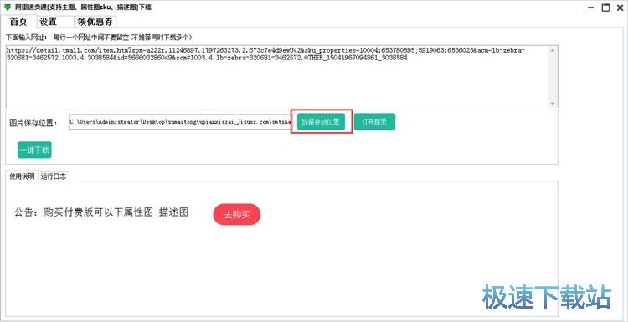628x322 pixels.
Task: Open the 领优惠券 tab
Action: [95, 22]
